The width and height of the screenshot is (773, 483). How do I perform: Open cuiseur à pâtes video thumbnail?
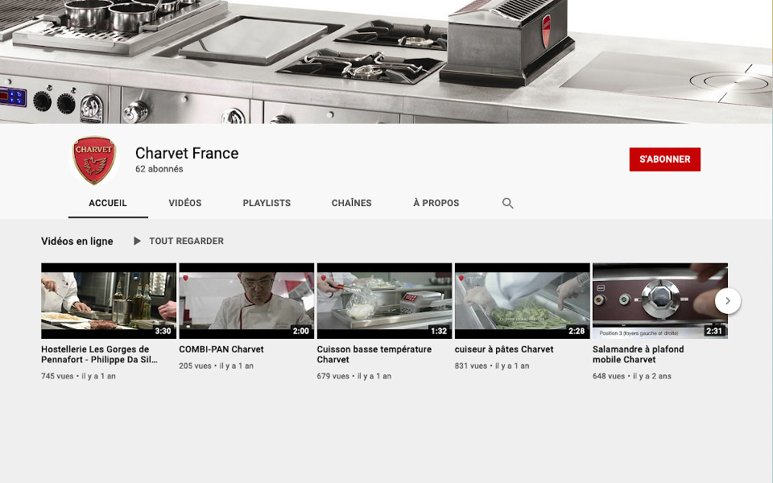[x=522, y=300]
